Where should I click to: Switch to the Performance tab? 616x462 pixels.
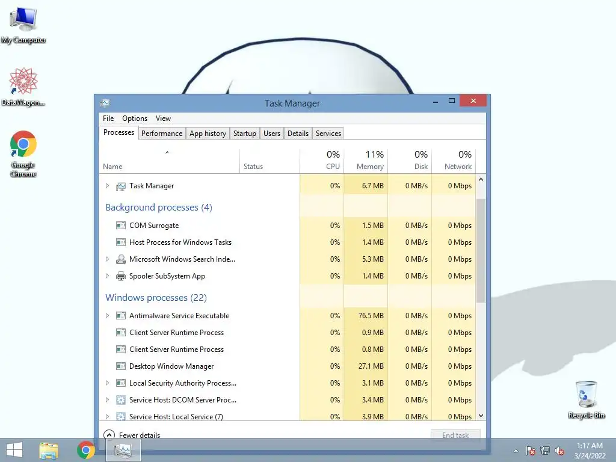click(x=162, y=134)
